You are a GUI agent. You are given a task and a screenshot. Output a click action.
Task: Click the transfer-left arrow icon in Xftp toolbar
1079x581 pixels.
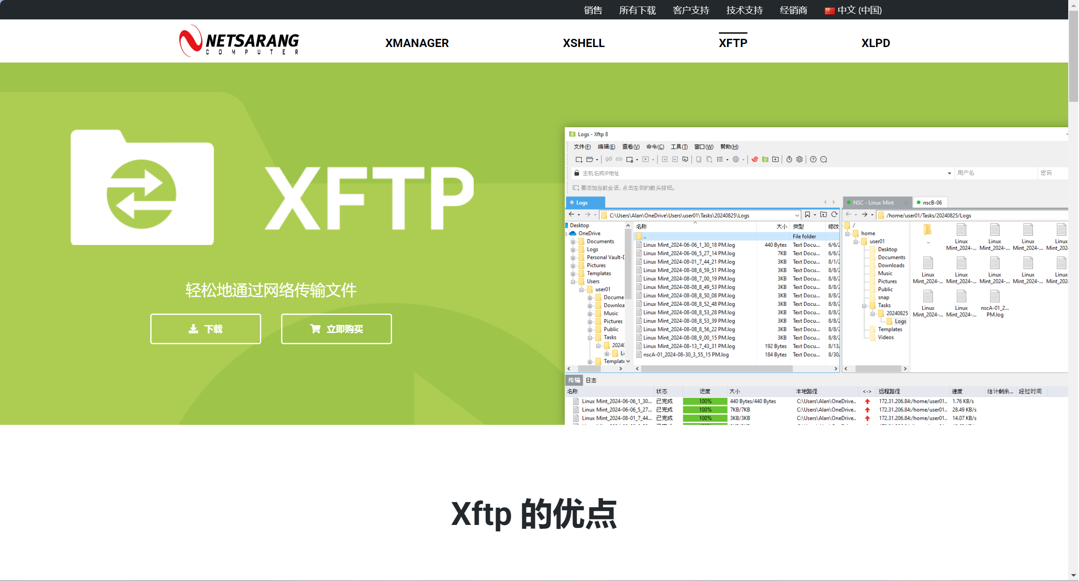click(x=664, y=160)
